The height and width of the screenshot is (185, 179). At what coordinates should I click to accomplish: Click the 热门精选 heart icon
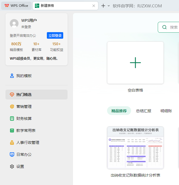point(12,95)
